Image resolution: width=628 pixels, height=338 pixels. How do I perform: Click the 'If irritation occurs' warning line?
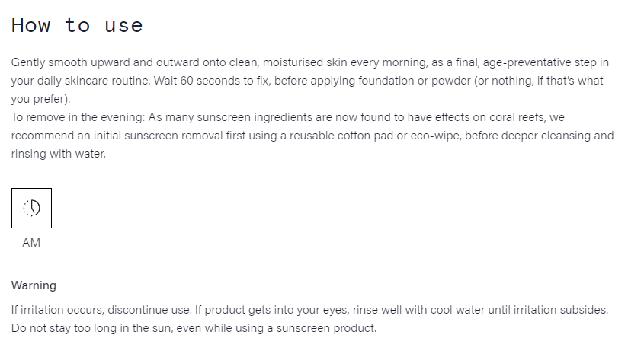(x=309, y=310)
